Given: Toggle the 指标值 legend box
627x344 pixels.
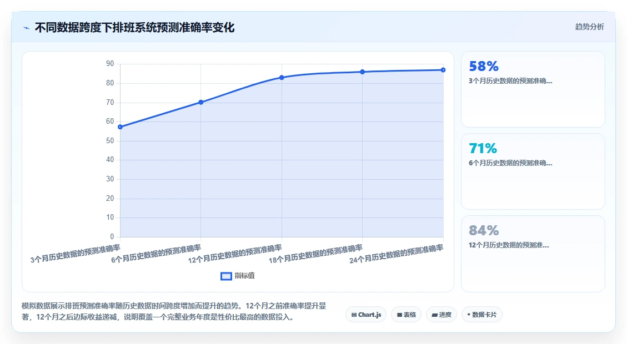Looking at the screenshot, I should tap(227, 276).
